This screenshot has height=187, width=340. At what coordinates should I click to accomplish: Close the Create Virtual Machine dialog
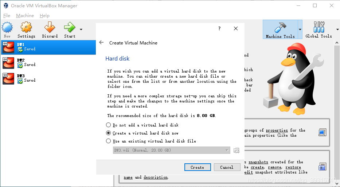(x=236, y=28)
